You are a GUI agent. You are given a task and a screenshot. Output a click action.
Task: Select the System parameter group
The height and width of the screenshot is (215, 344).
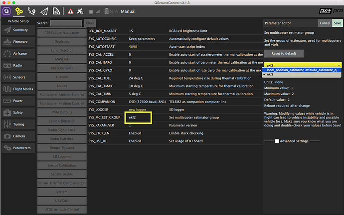pos(62,192)
